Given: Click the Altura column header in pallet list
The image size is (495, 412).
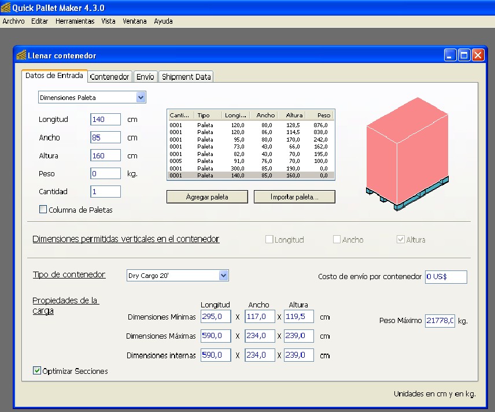Looking at the screenshot, I should pos(291,115).
